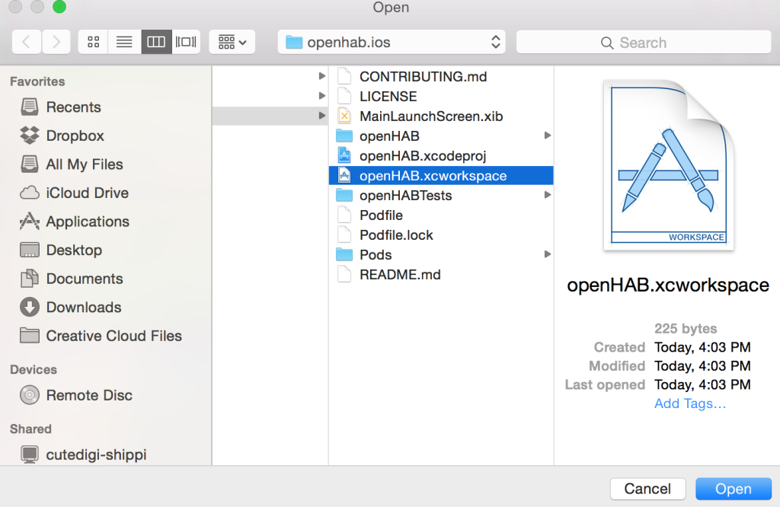Click the Desktop sidebar icon

[x=30, y=250]
